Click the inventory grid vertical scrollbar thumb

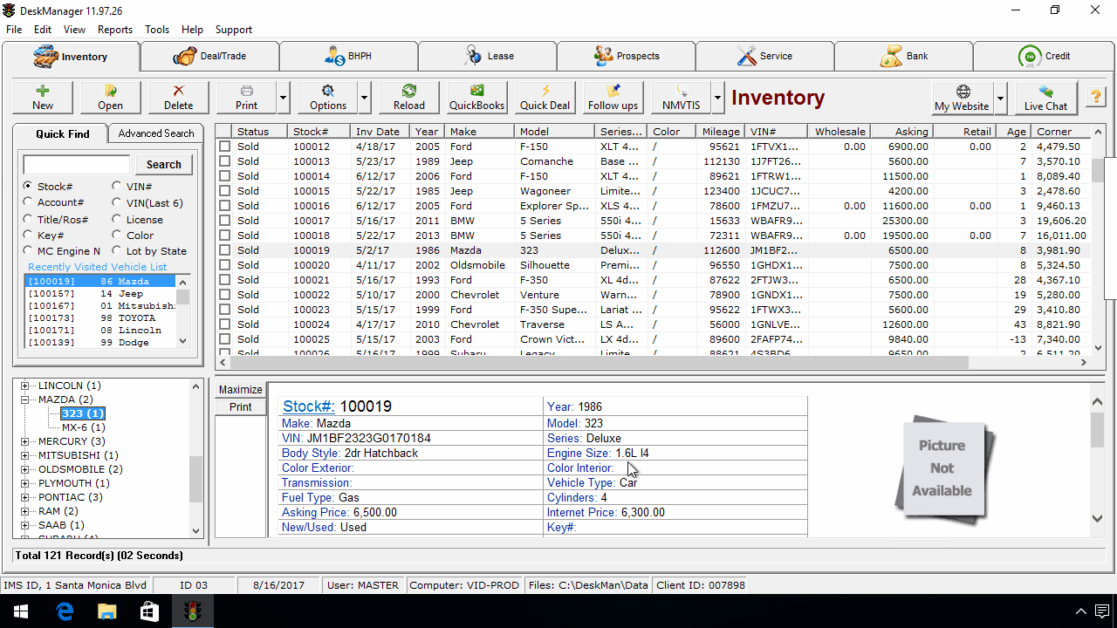(x=1098, y=170)
